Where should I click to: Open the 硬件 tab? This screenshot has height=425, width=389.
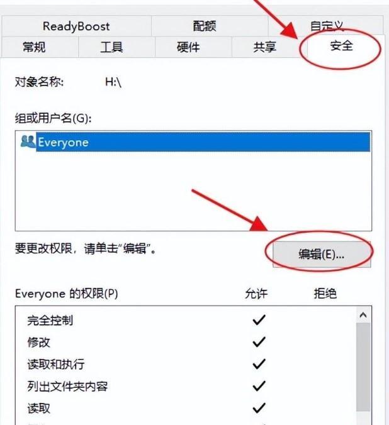188,47
